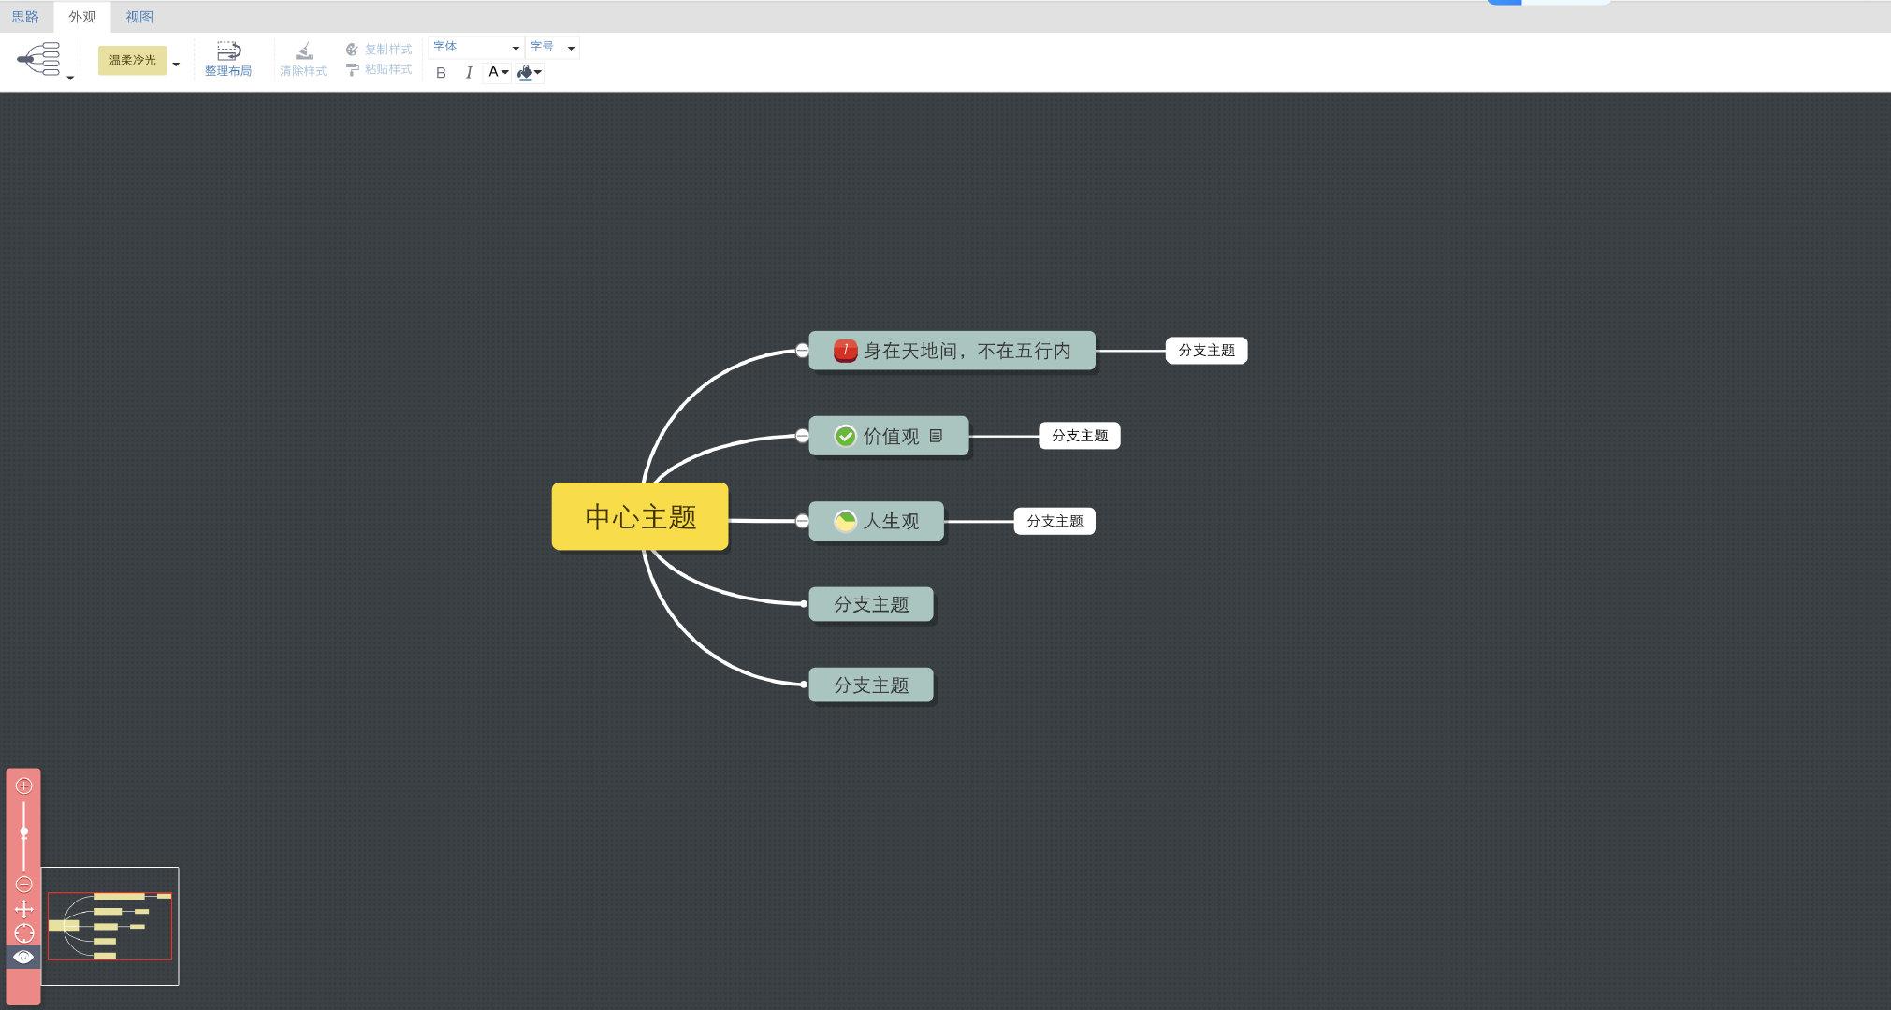Click the locate center target icon
Viewport: 1891px width, 1010px height.
coord(24,932)
